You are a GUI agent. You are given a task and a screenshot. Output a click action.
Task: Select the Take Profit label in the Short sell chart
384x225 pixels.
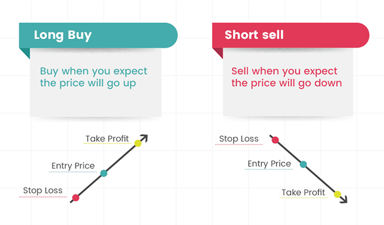click(x=303, y=193)
